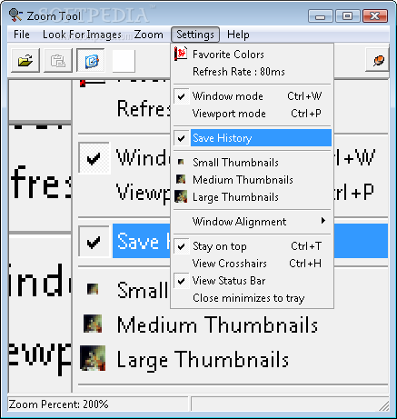Maximize the Zoom Tool window
This screenshot has height=419, width=397.
point(347,16)
